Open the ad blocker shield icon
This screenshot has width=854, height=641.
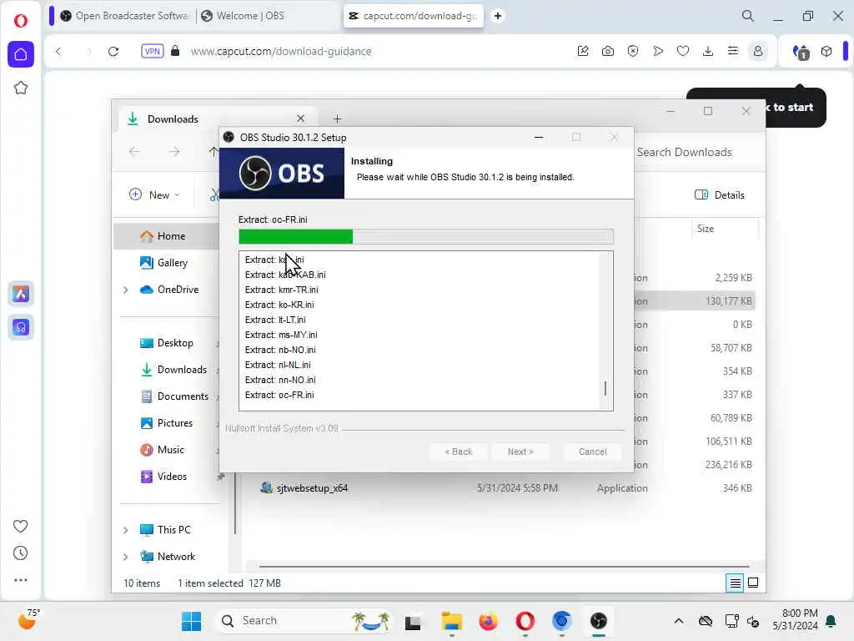pyautogui.click(x=633, y=51)
